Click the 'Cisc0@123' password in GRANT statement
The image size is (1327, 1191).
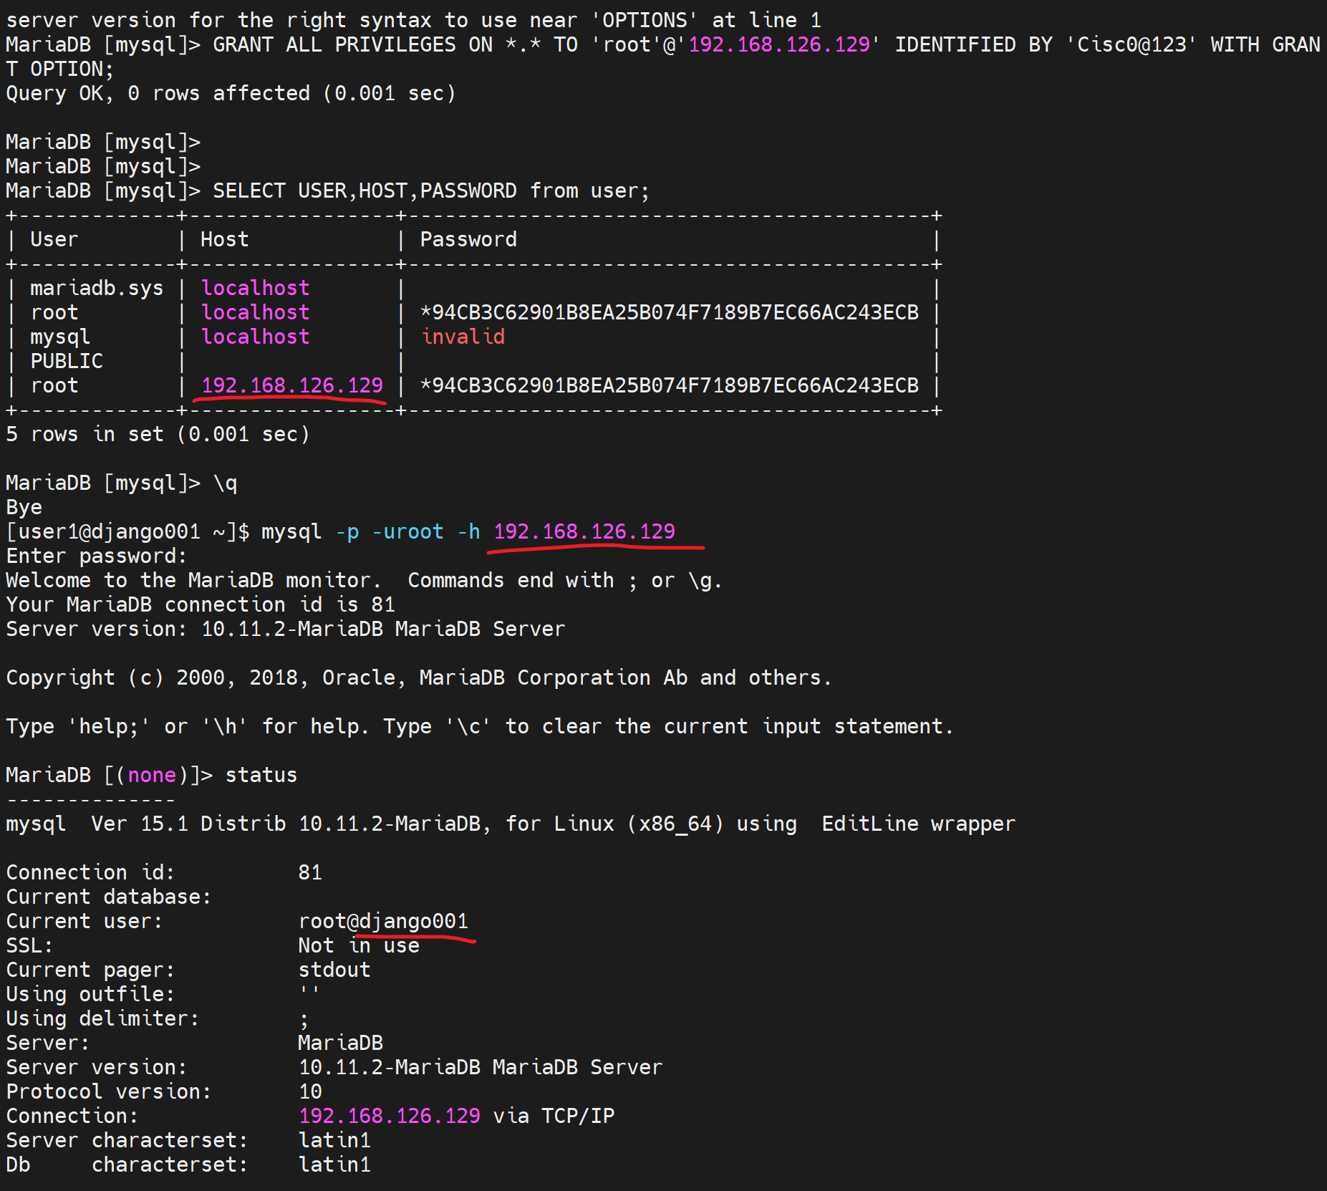[x=1131, y=44]
